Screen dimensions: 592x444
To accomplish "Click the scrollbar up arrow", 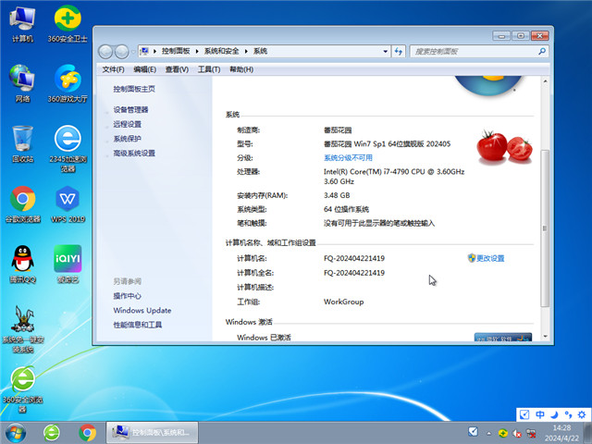I will [545, 81].
